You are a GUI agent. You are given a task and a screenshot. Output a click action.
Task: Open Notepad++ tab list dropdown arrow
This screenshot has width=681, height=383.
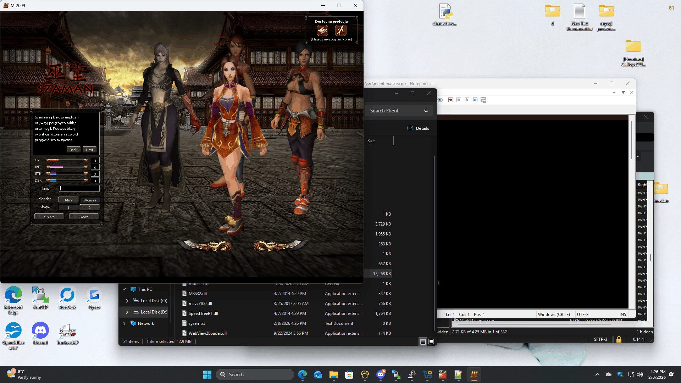[x=623, y=93]
